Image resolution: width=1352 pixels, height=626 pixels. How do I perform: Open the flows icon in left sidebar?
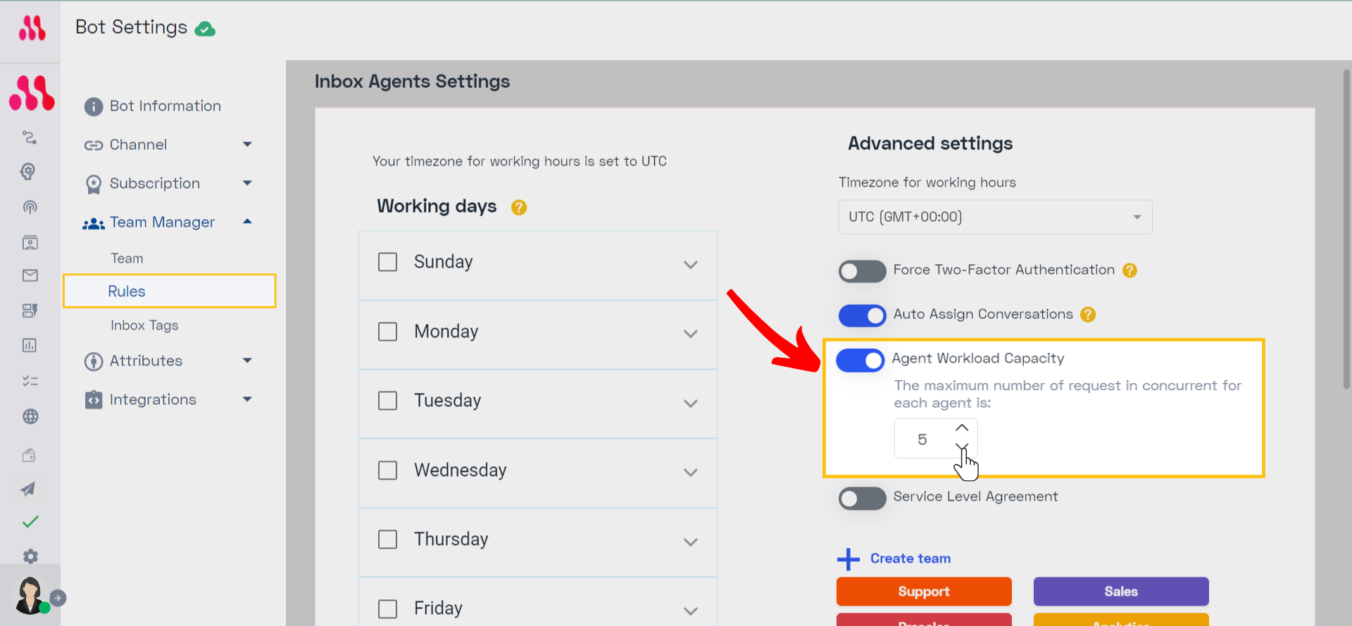tap(30, 137)
